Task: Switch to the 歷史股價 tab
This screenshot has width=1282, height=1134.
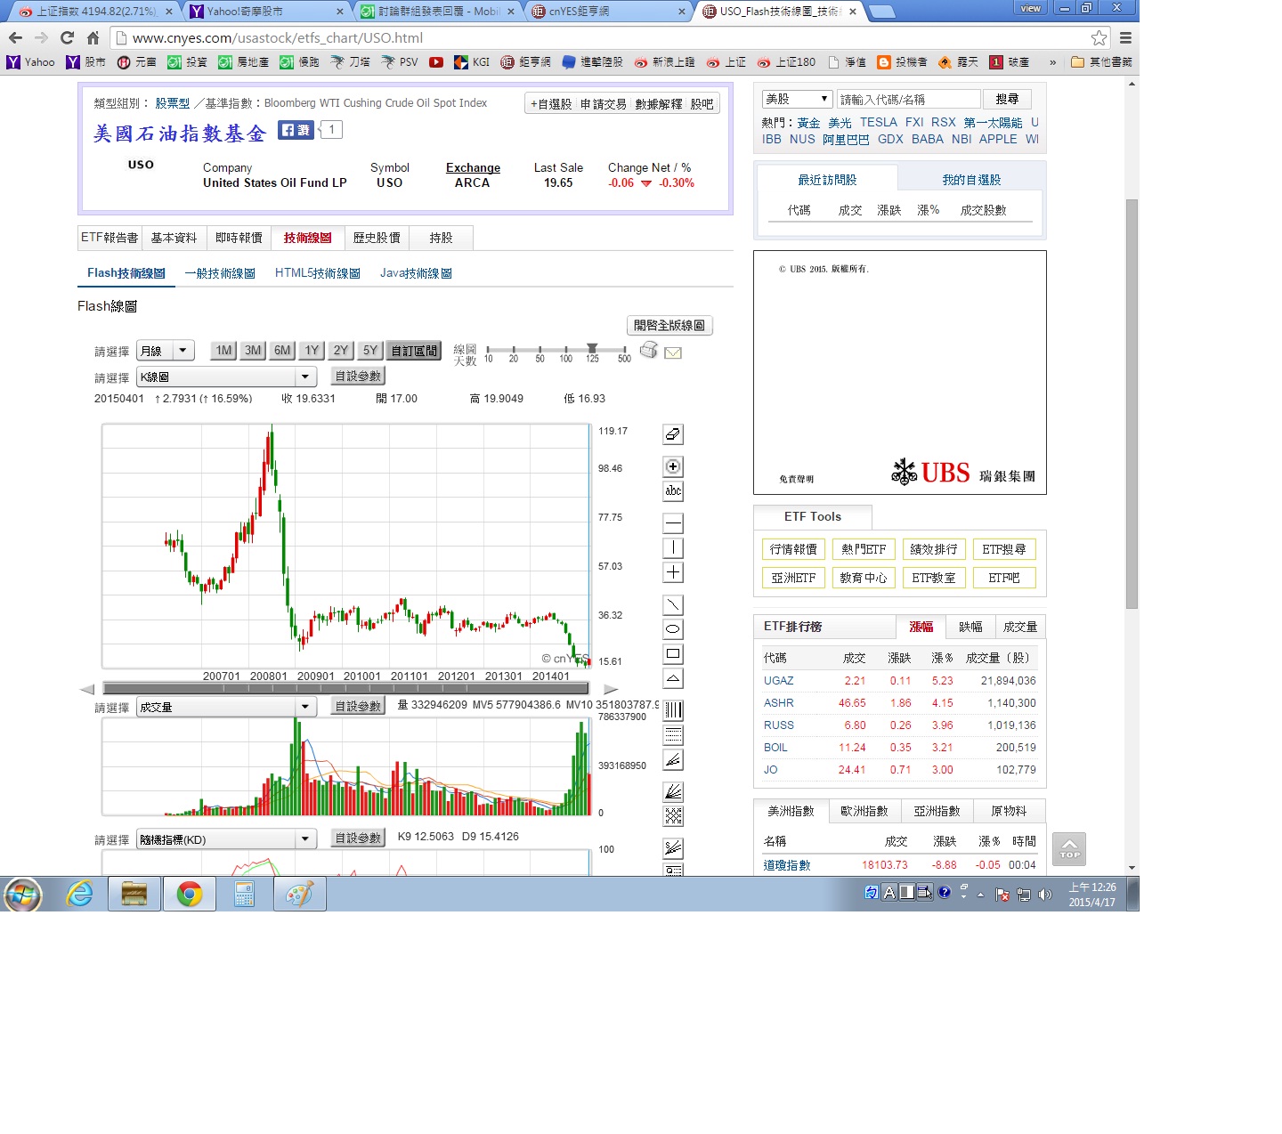Action: 377,238
